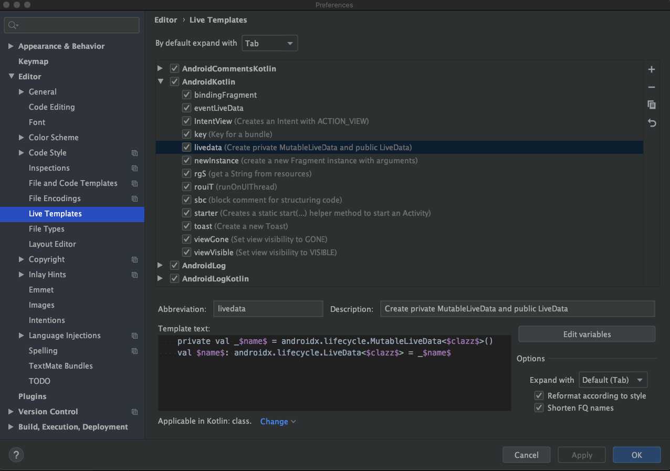Select the IntentView template row
This screenshot has width=670, height=471.
tap(400, 121)
